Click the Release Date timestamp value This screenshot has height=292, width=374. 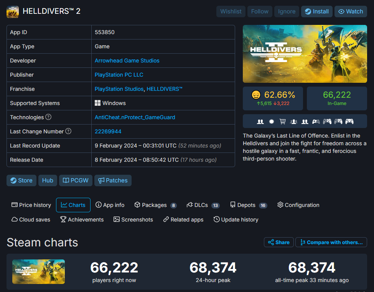click(155, 160)
